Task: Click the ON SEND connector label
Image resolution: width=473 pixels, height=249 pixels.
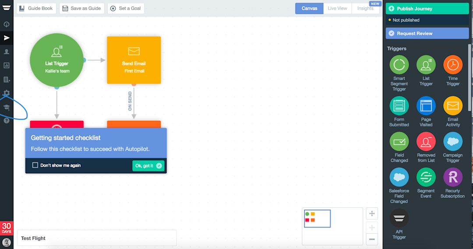Action: [x=130, y=101]
